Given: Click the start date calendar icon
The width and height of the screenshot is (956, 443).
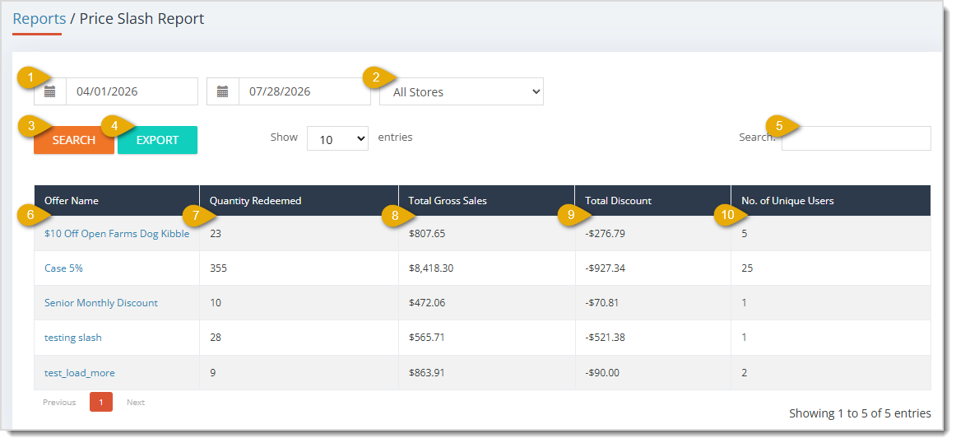Looking at the screenshot, I should pos(50,91).
